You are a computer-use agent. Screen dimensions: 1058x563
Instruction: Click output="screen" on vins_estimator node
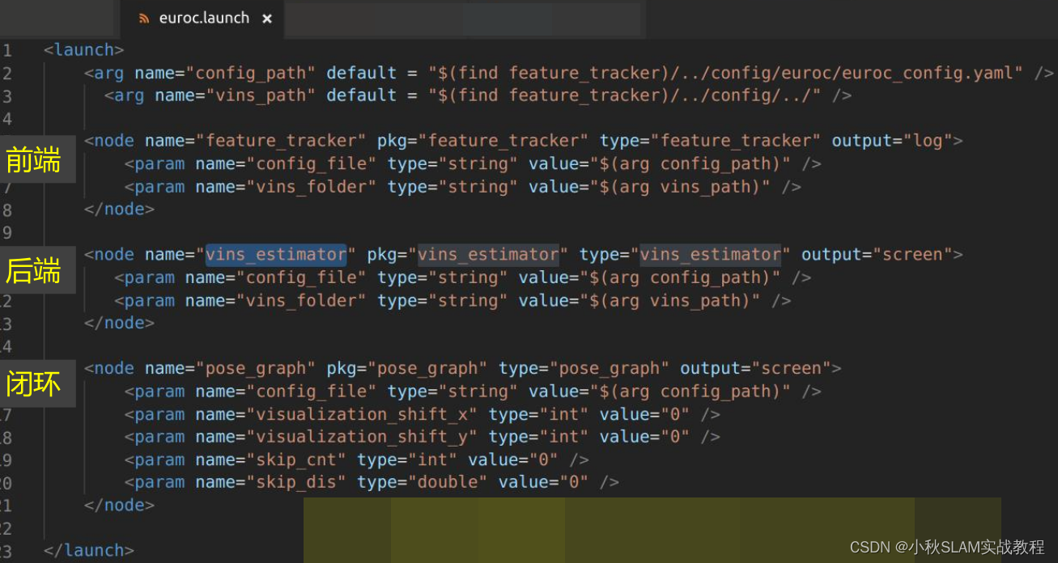(877, 254)
